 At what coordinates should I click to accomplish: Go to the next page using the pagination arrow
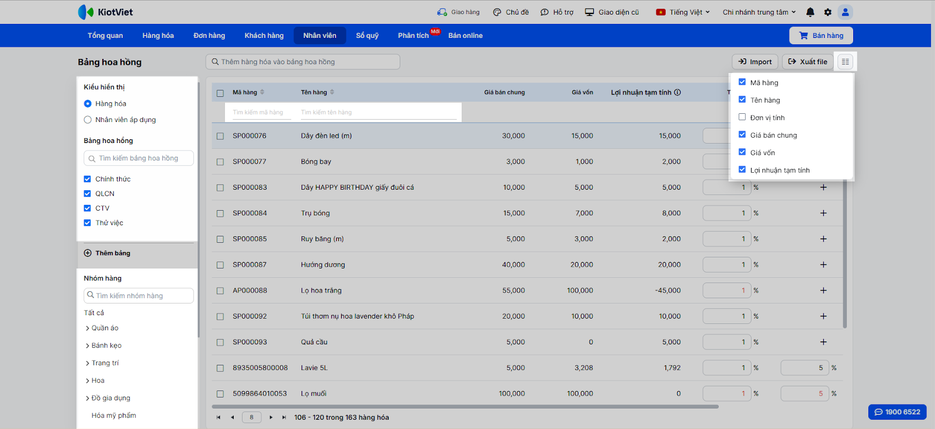pyautogui.click(x=271, y=417)
